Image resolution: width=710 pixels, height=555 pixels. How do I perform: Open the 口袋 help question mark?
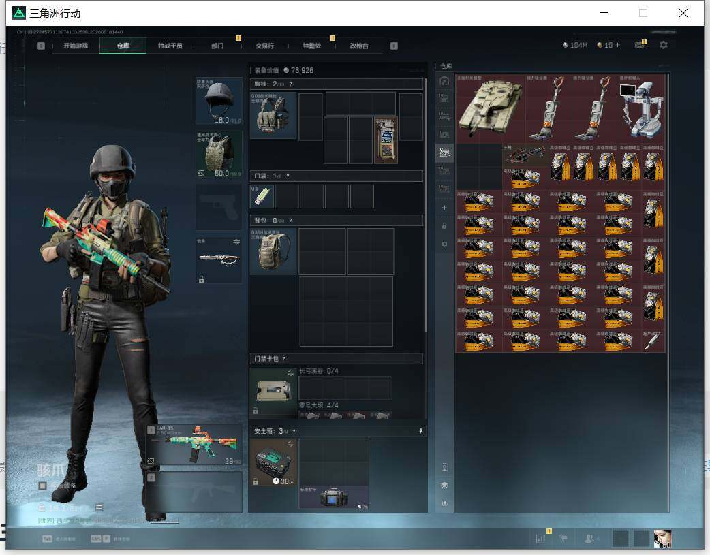click(288, 176)
